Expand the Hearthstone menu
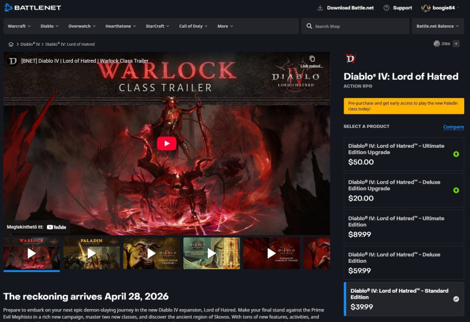Image resolution: width=470 pixels, height=322 pixels. (x=120, y=26)
